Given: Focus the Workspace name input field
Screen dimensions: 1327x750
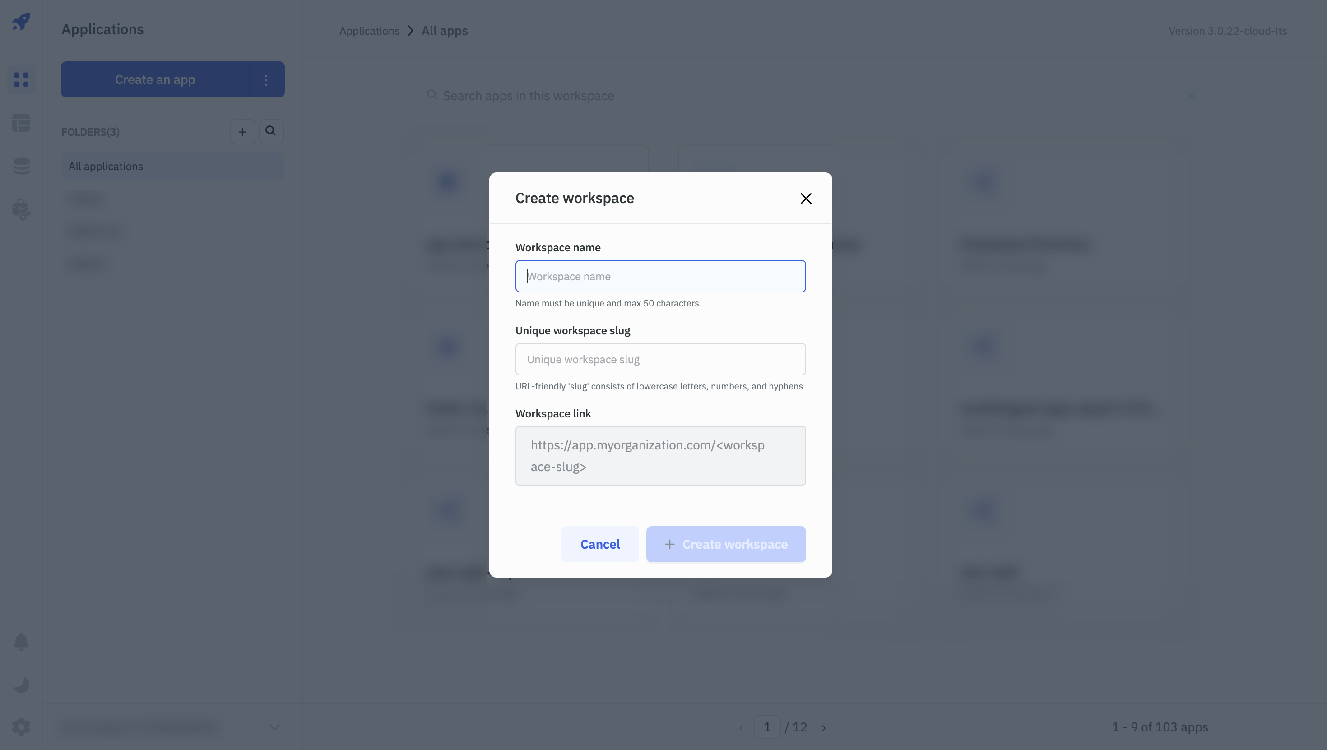Looking at the screenshot, I should tap(660, 277).
